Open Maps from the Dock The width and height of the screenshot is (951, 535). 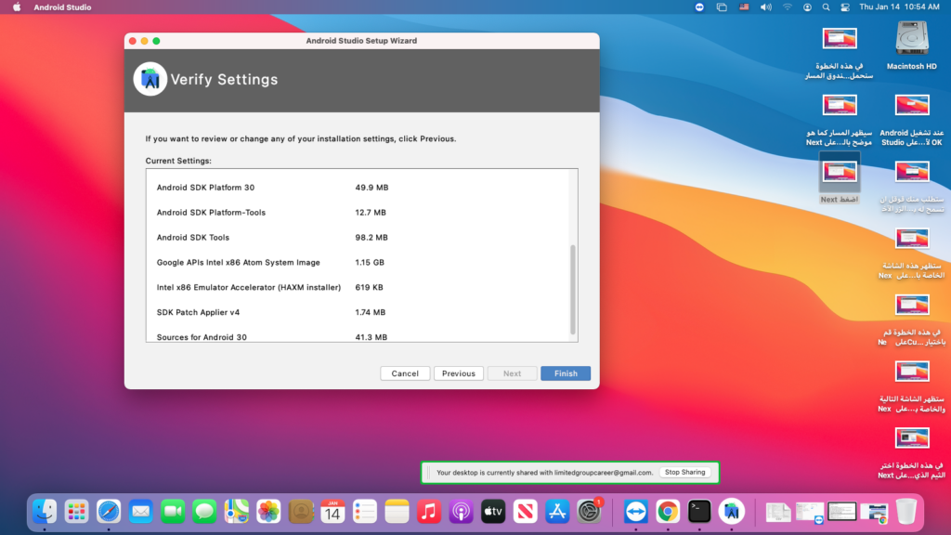pyautogui.click(x=237, y=512)
